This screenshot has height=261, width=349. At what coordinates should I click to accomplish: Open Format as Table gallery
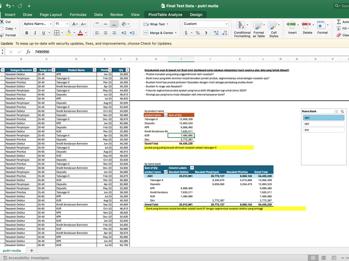click(259, 29)
